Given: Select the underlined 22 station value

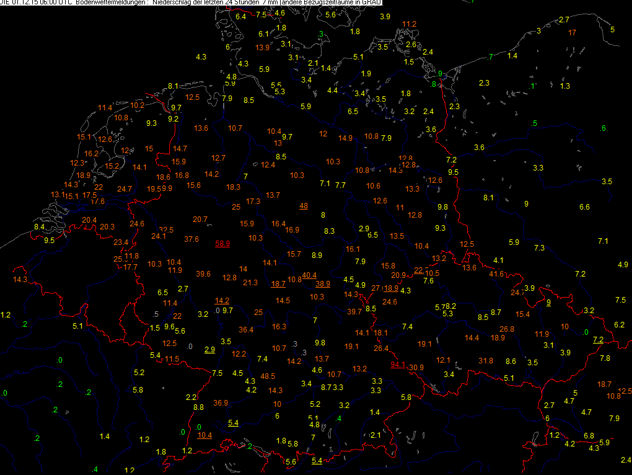Looking at the screenshot, I should coord(419,270).
